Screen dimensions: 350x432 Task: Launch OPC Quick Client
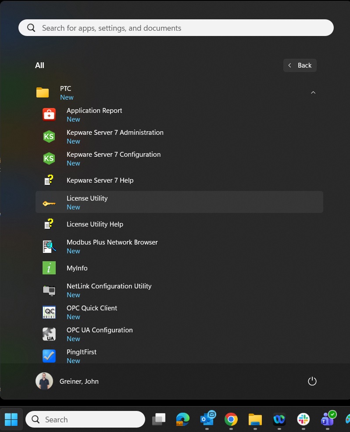(x=92, y=312)
